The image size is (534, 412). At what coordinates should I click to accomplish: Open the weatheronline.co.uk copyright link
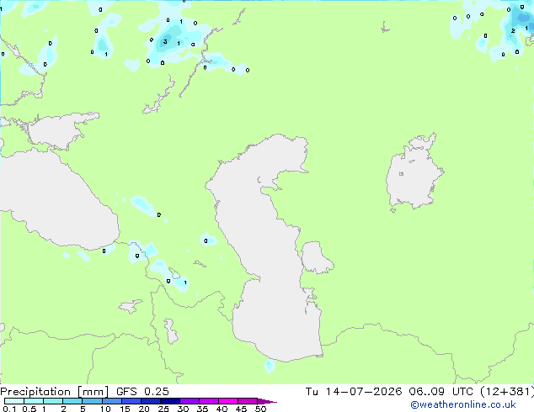click(463, 404)
